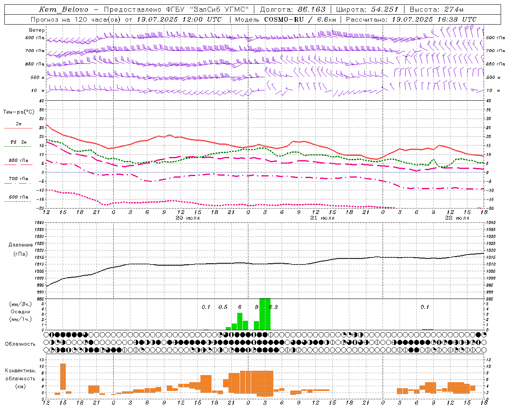Click the 'Тем-ра(°C)' temperature panel label

point(19,112)
